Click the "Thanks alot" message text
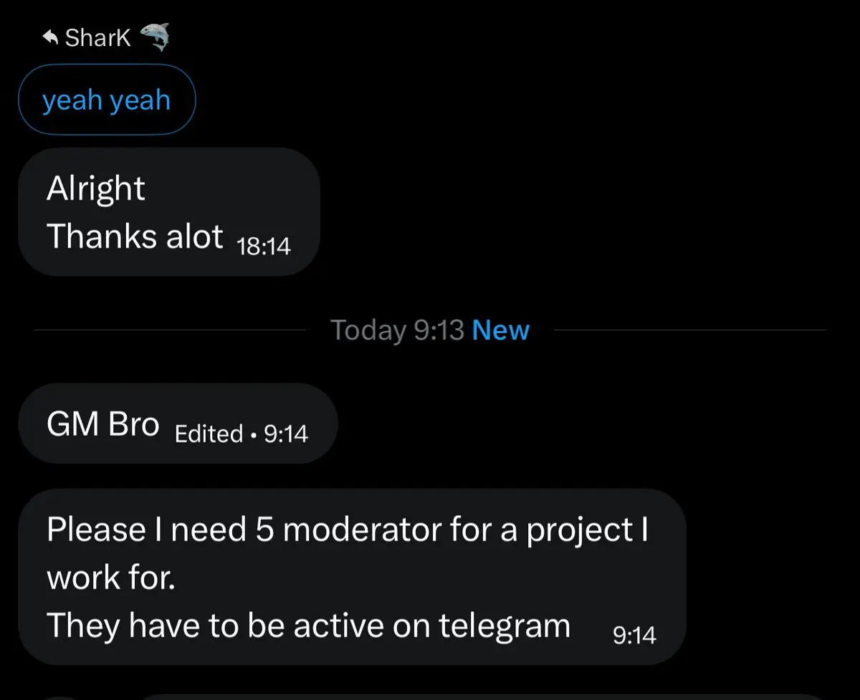Viewport: 860px width, 700px height. (135, 236)
